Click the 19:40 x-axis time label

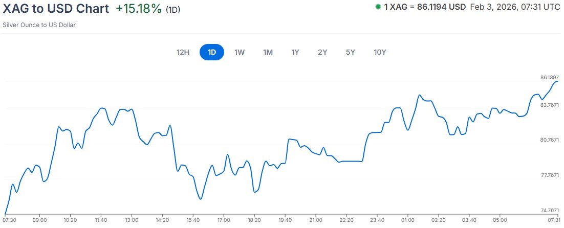coord(285,219)
